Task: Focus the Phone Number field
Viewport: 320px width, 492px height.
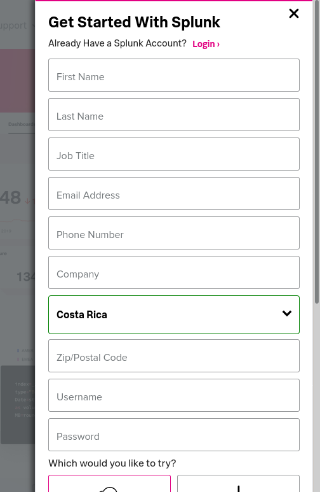Action: coord(174,233)
